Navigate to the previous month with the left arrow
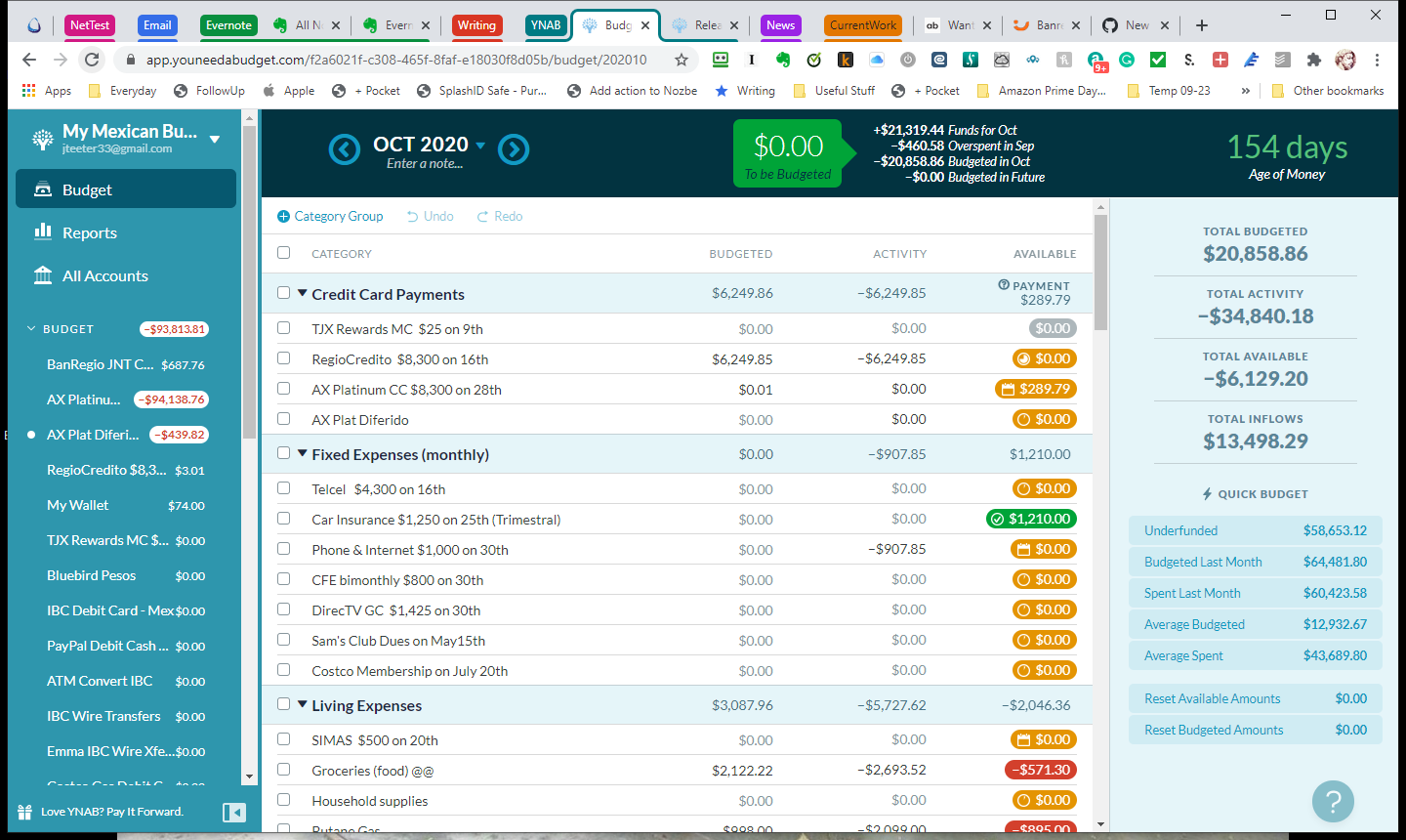This screenshot has width=1406, height=840. (344, 148)
